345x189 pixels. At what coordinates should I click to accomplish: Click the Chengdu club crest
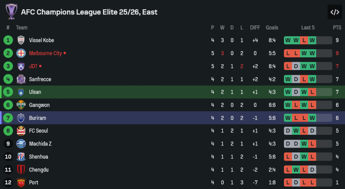pyautogui.click(x=21, y=170)
